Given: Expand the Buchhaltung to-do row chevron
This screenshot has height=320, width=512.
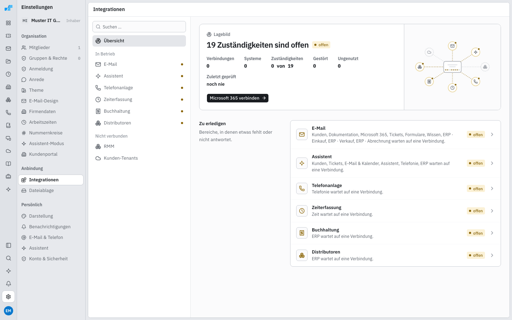Looking at the screenshot, I should (492, 233).
